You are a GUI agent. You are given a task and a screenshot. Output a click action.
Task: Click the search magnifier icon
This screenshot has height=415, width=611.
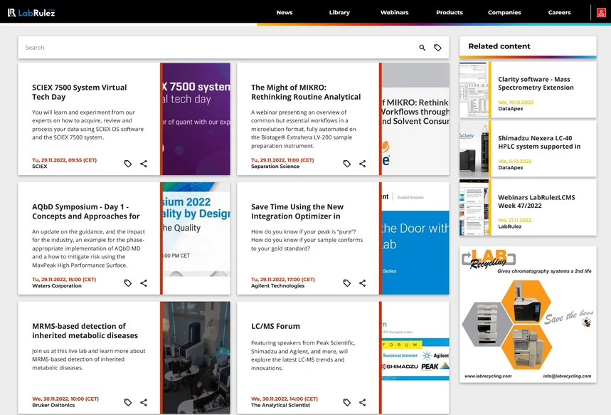coord(422,48)
